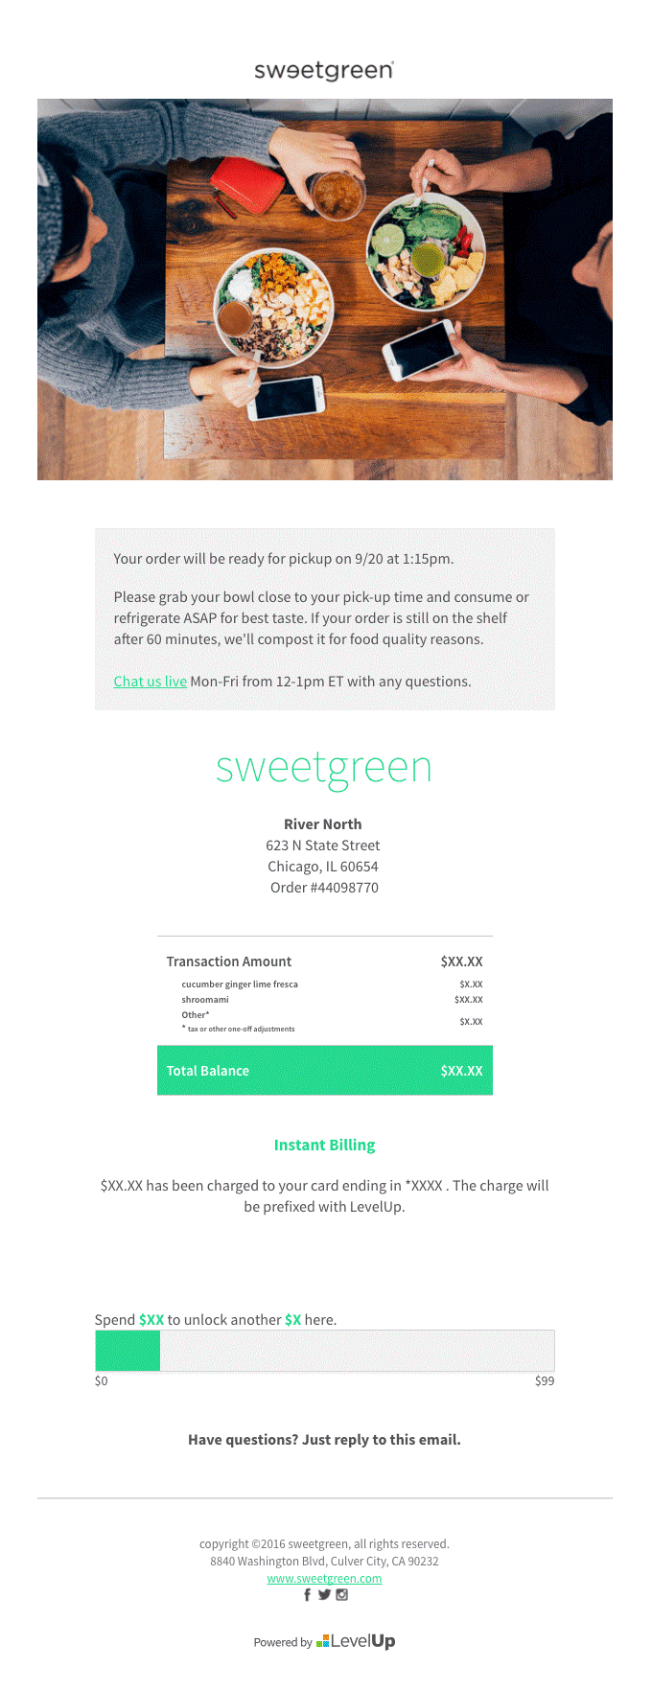This screenshot has height=1691, width=652.
Task: Click the green rewards progress bar fill
Action: coord(128,1351)
